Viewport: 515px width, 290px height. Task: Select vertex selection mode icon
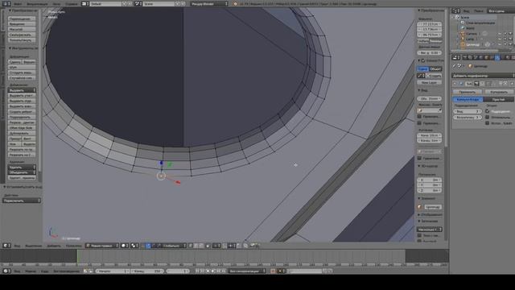point(191,245)
